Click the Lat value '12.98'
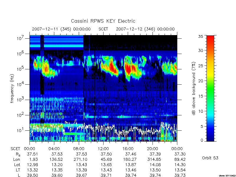This screenshot has height=177, width=236. (32, 165)
